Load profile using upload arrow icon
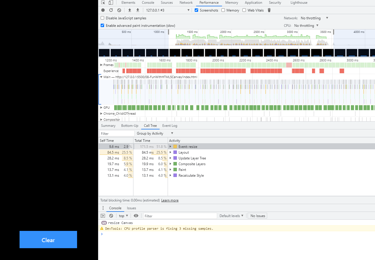Image resolution: width=375 pixels, height=260 pixels. click(130, 10)
